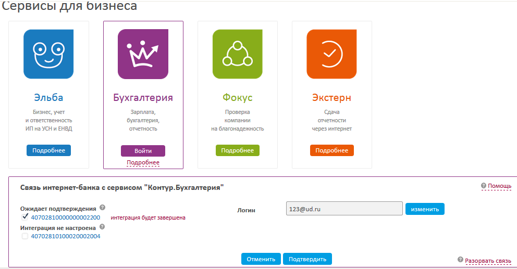Click the Эльба title text

coord(48,97)
